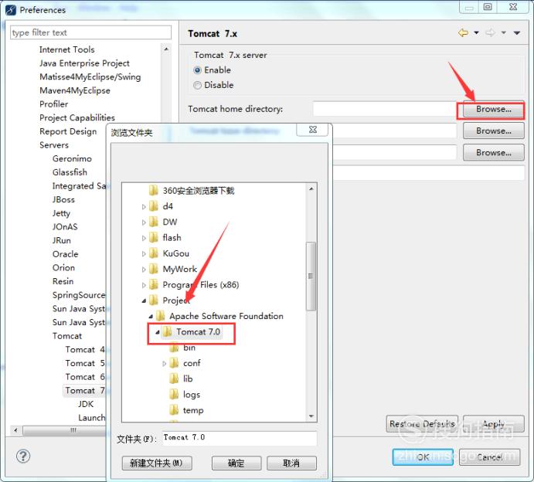This screenshot has width=534, height=482.
Task: Click the logs folder icon
Action: click(174, 394)
